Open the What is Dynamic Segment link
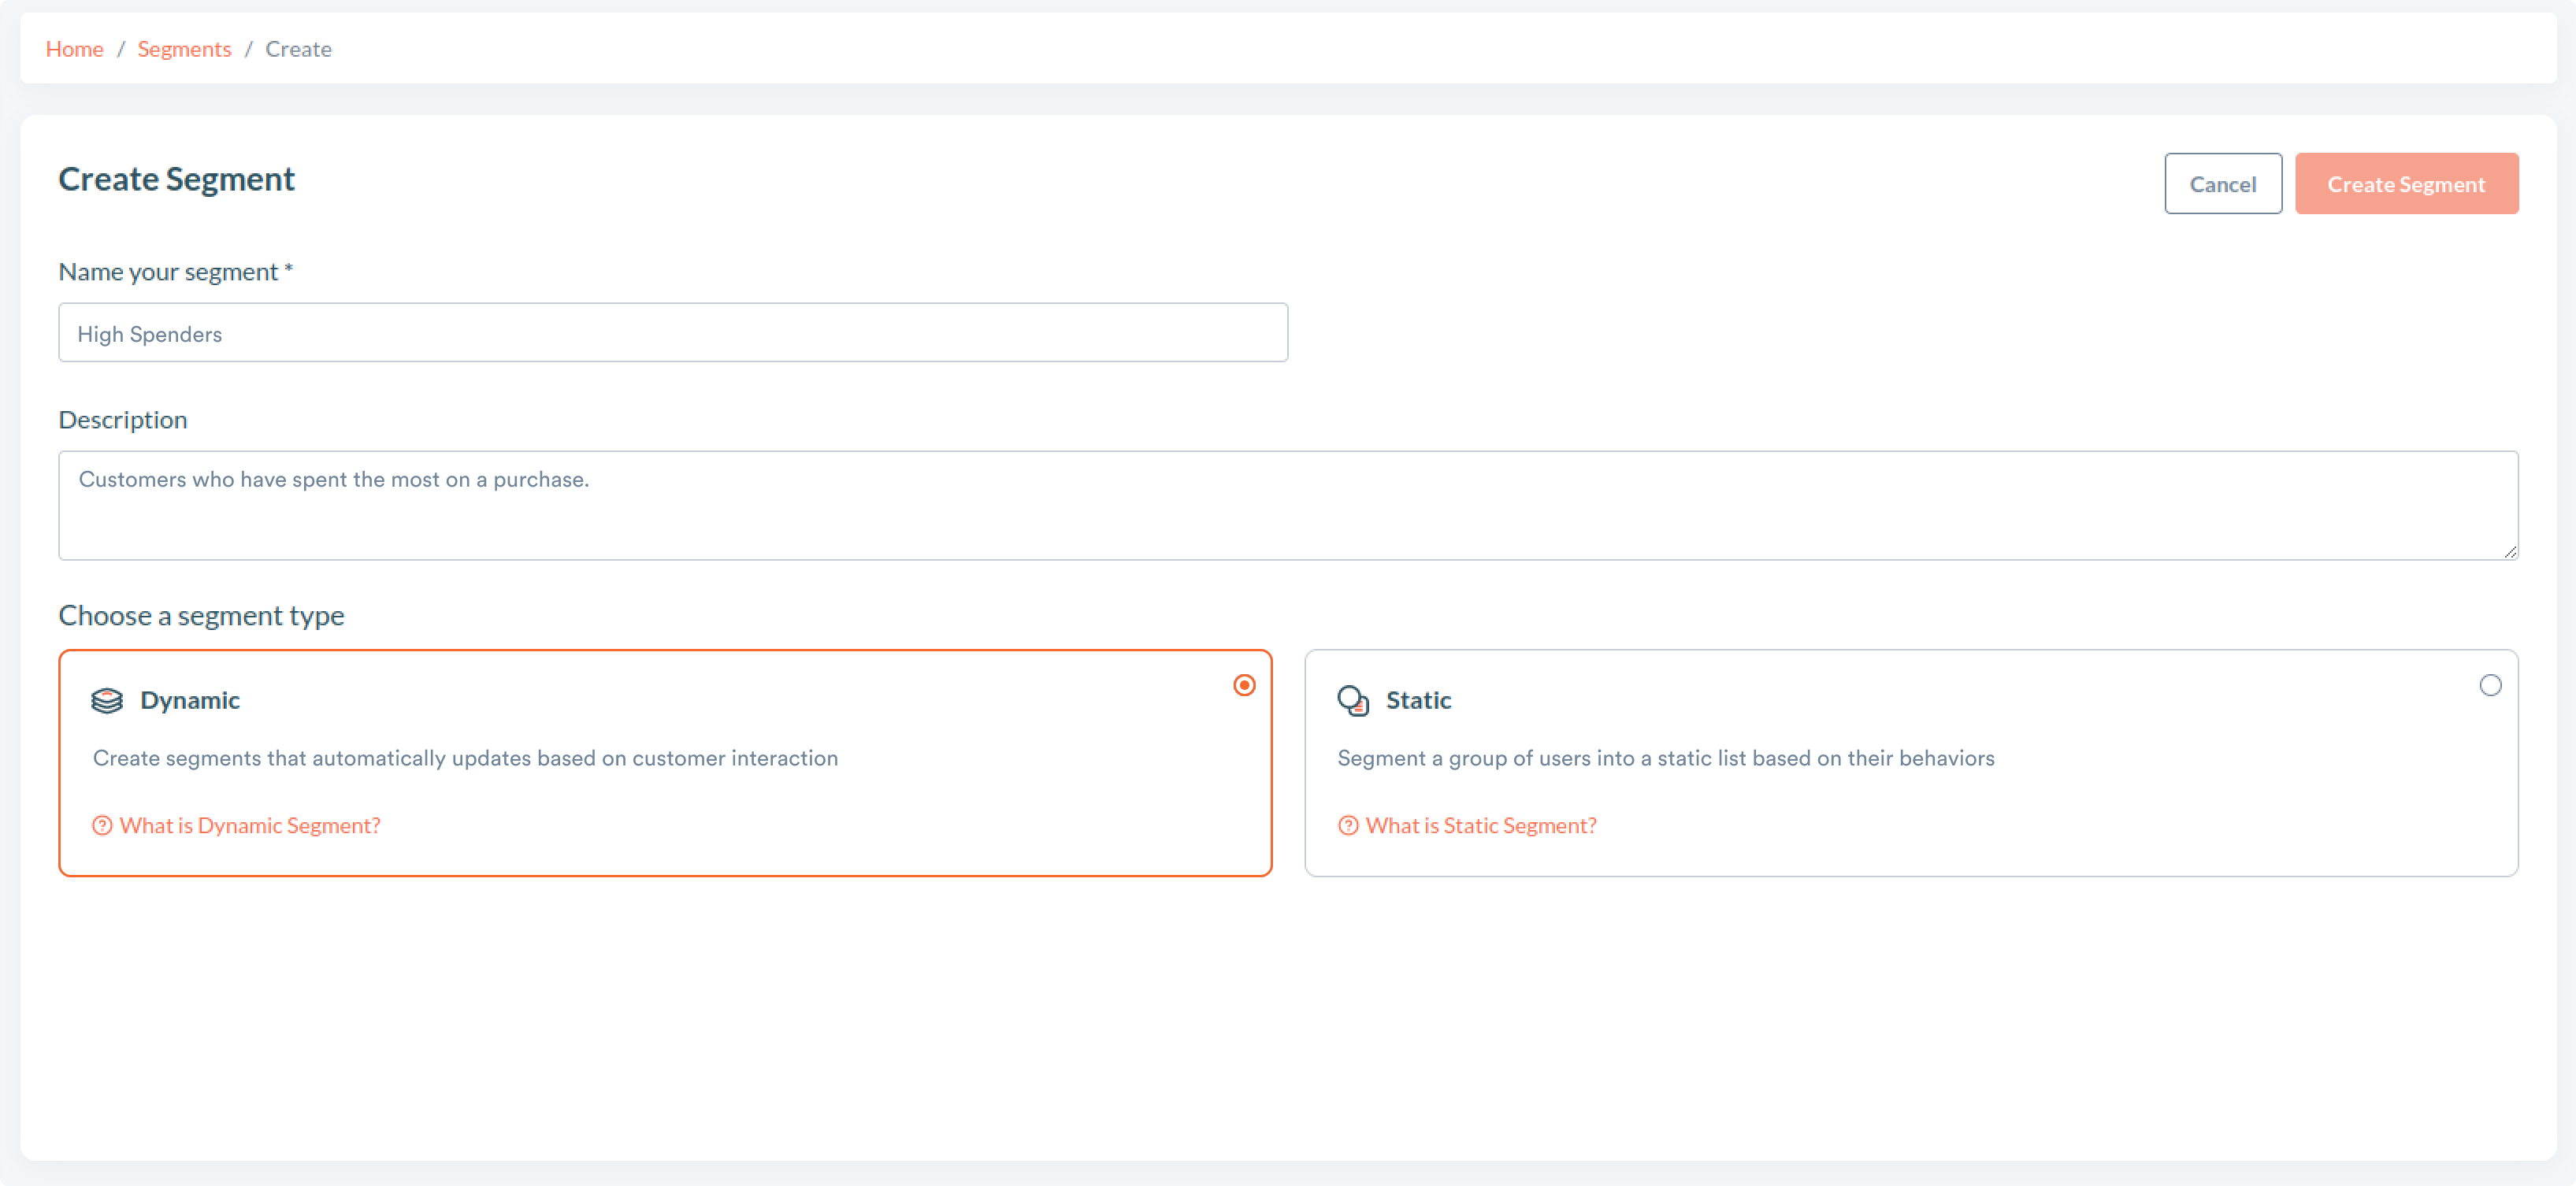Viewport: 2576px width, 1186px height. pos(250,826)
